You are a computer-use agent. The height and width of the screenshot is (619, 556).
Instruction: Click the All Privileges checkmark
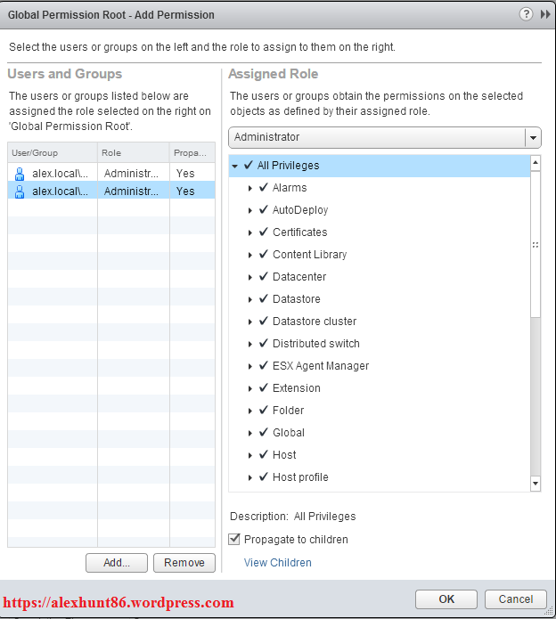click(249, 165)
